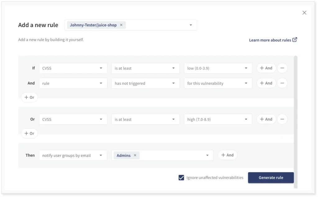318x197 pixels.
Task: Click the Generate rule button
Action: click(x=271, y=178)
